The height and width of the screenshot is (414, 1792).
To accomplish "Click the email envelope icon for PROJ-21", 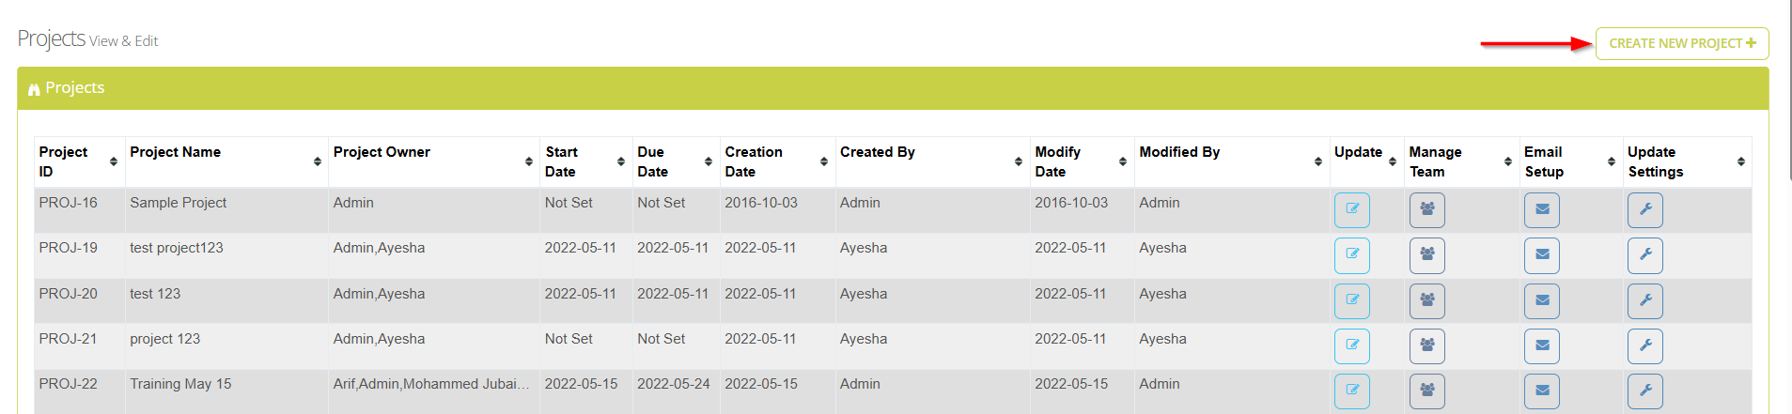I will click(x=1541, y=345).
